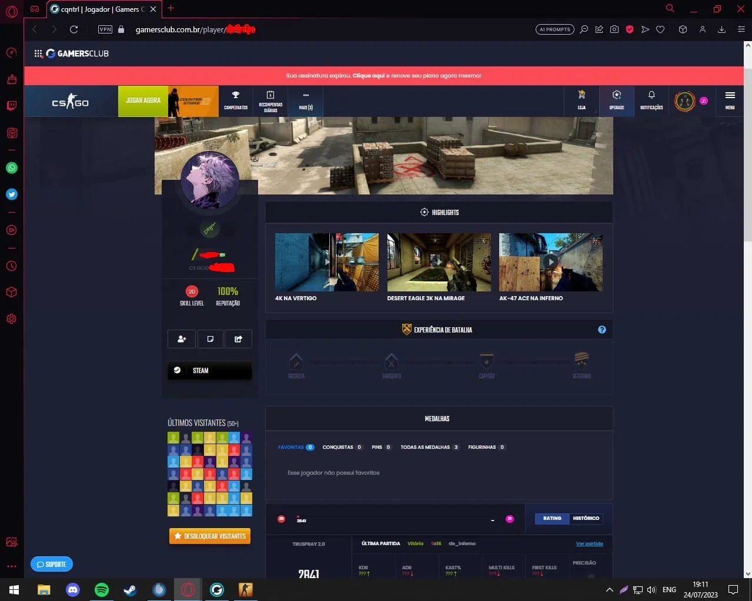Click the add friend icon button
The height and width of the screenshot is (601, 752).
tap(182, 339)
